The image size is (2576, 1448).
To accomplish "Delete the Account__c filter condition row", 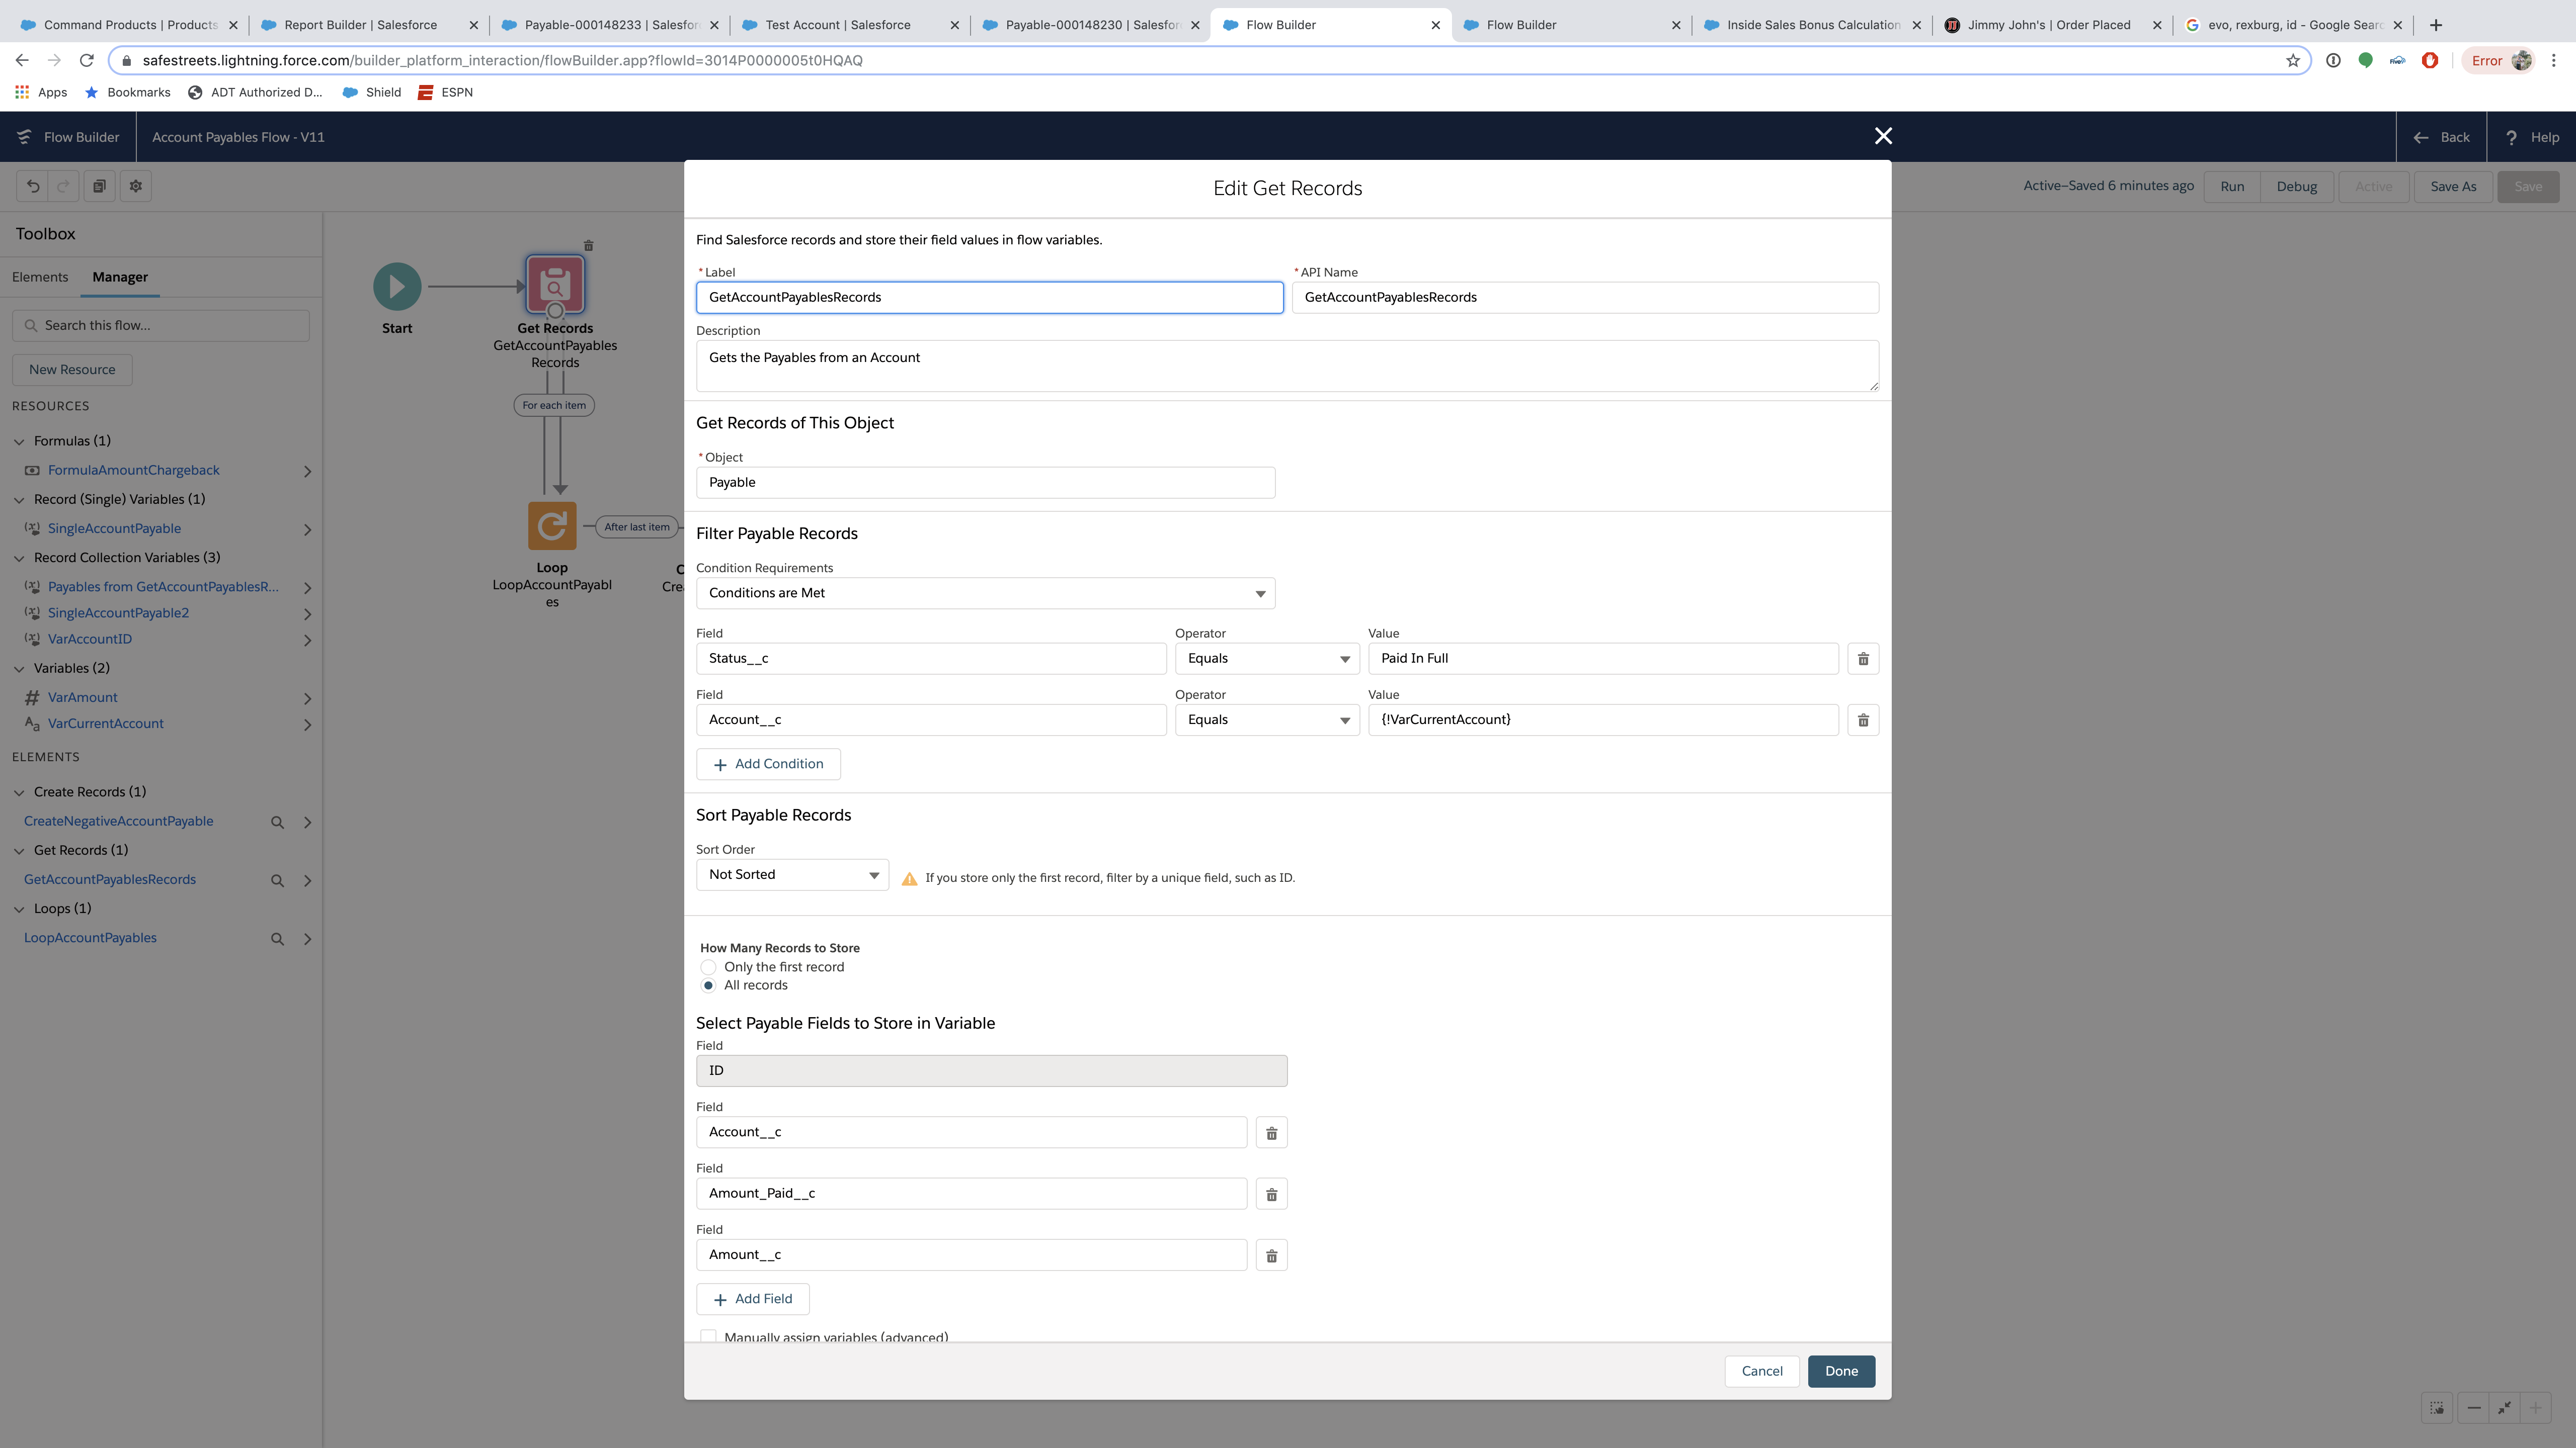I will (1862, 719).
